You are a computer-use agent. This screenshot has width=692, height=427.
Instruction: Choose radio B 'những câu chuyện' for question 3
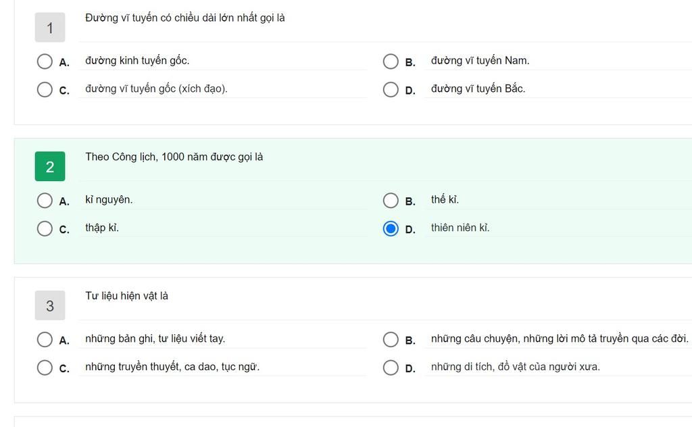point(391,339)
